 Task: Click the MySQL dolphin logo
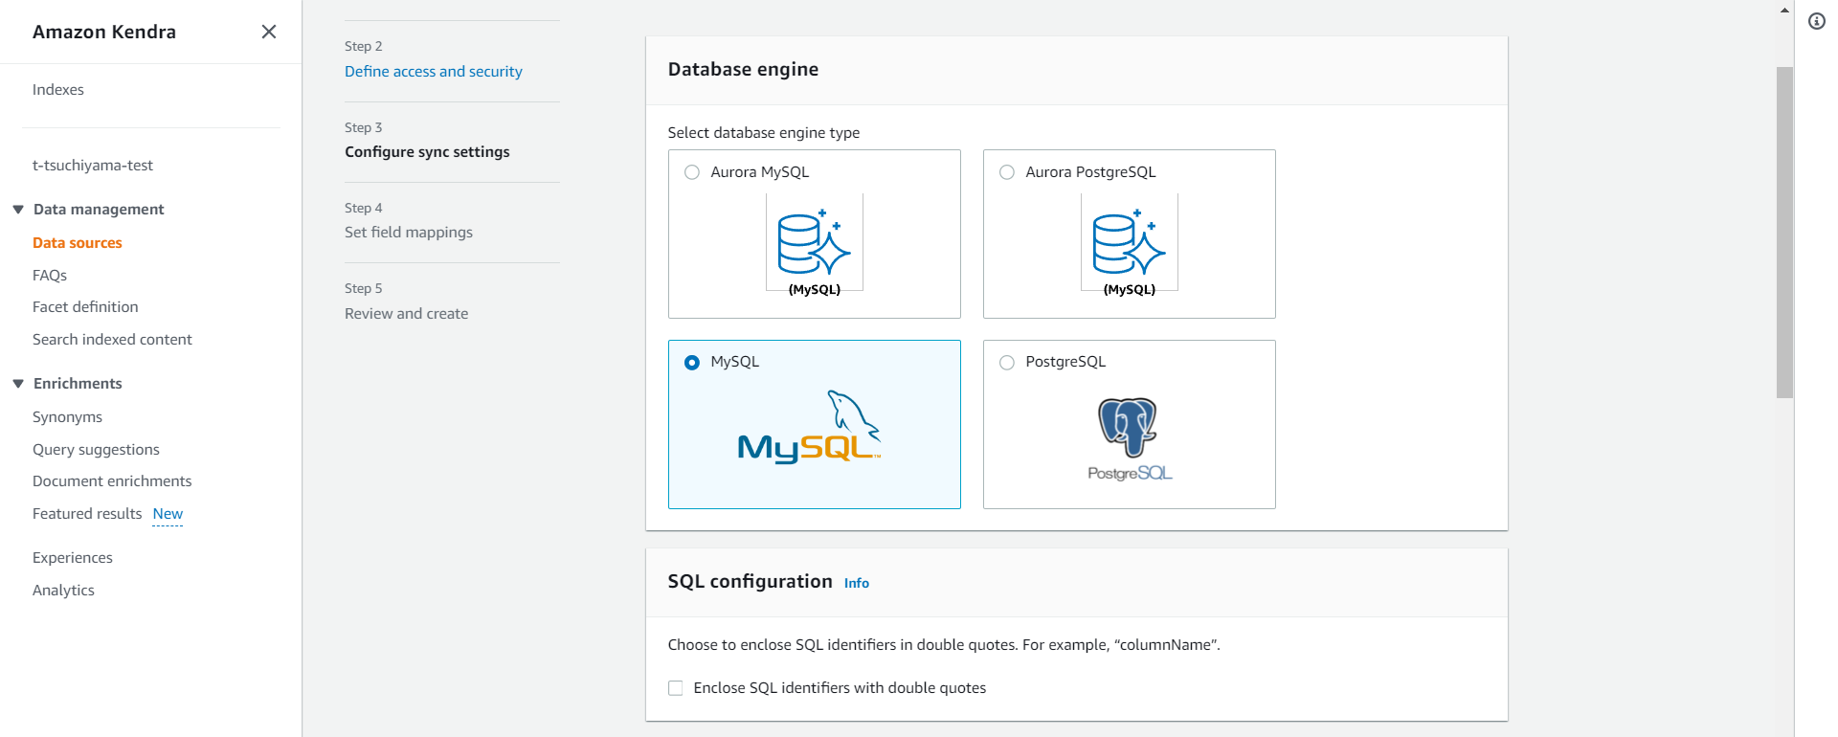point(809,427)
